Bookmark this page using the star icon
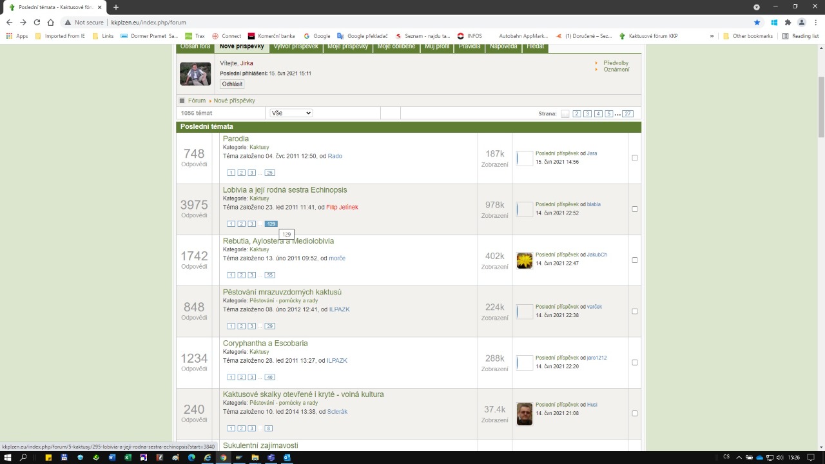This screenshot has width=825, height=464. point(757,22)
